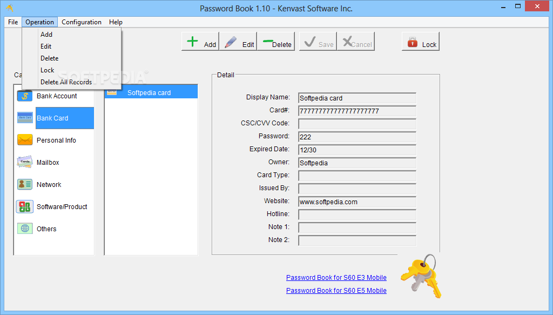
Task: Click the Hotline field
Action: tap(357, 215)
